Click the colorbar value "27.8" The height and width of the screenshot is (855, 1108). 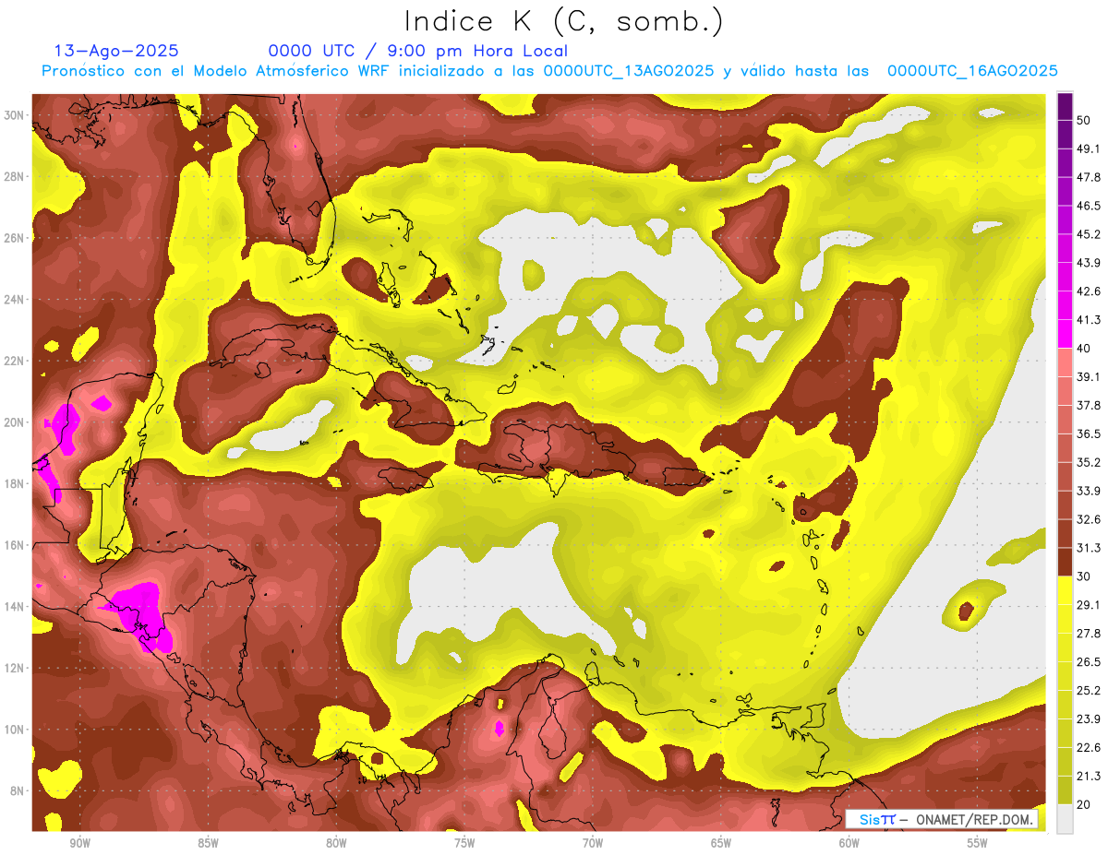[1089, 634]
